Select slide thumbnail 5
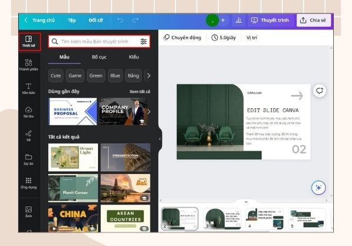The width and height of the screenshot is (352, 246). [x=307, y=218]
